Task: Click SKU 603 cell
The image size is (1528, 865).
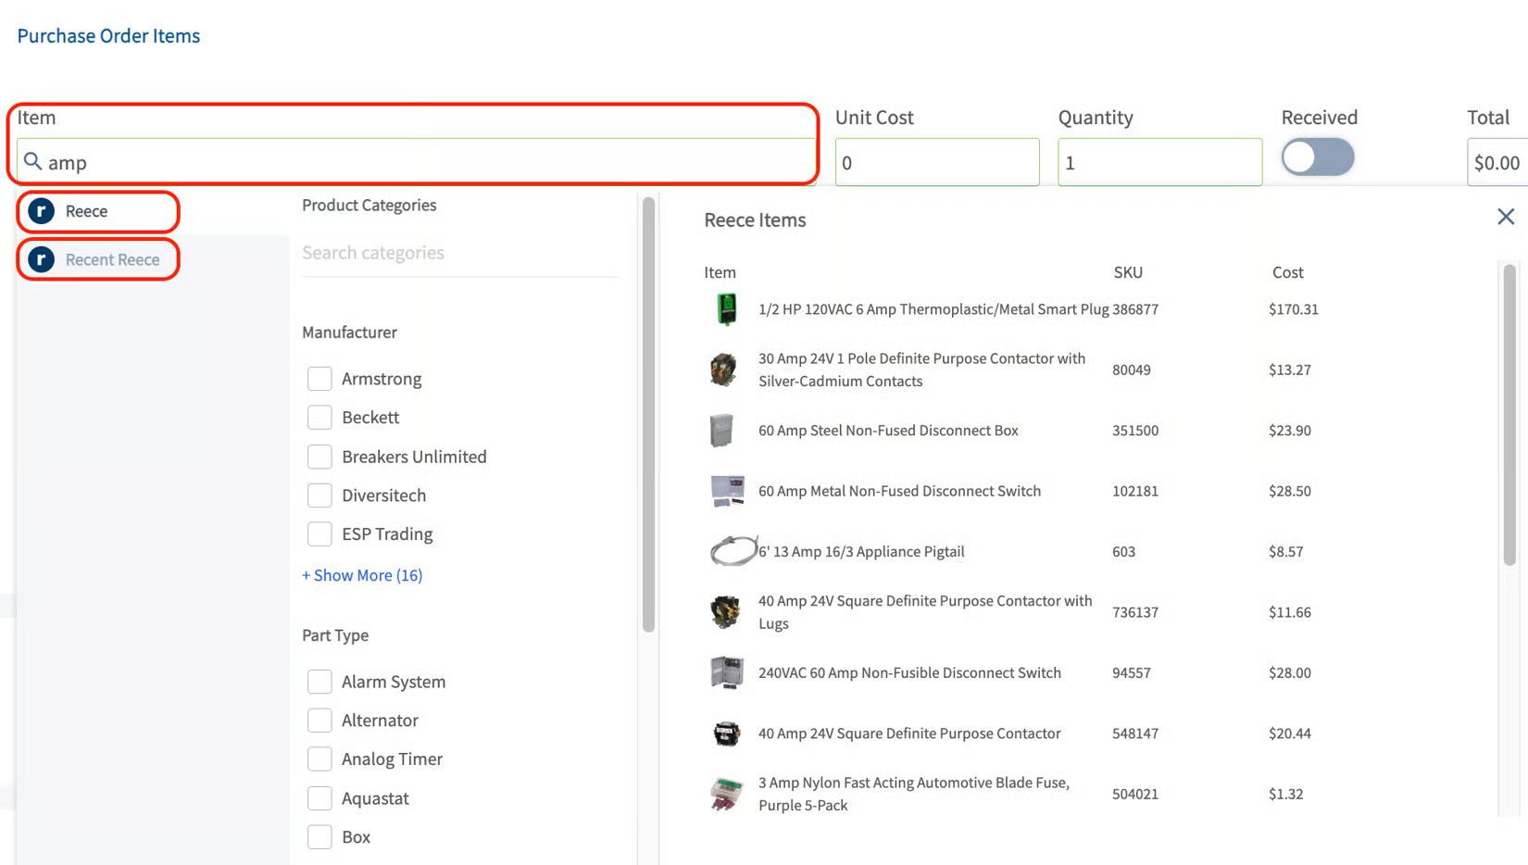Action: pos(1123,551)
